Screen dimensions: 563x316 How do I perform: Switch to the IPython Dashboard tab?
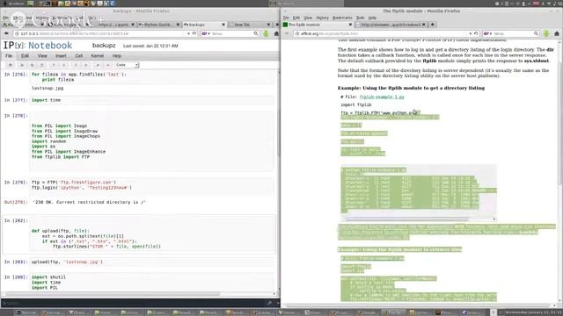tap(159, 25)
